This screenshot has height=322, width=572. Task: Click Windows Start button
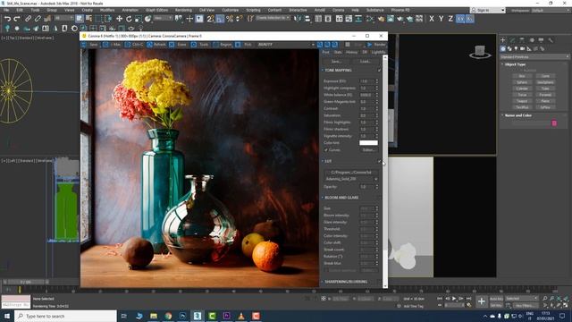pyautogui.click(x=6, y=316)
